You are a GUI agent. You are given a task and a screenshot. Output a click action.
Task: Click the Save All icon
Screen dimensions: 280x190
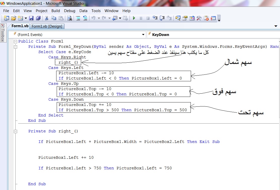click(38, 18)
